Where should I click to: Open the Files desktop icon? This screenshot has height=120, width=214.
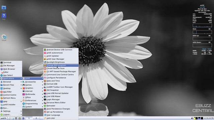pyautogui.click(x=4, y=8)
